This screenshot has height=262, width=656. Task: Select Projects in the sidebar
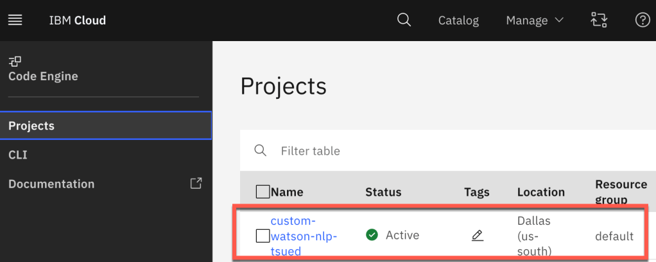click(x=31, y=126)
